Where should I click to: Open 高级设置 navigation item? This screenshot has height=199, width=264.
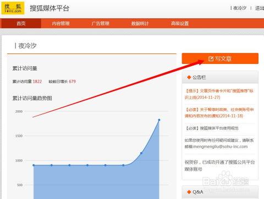click(180, 23)
